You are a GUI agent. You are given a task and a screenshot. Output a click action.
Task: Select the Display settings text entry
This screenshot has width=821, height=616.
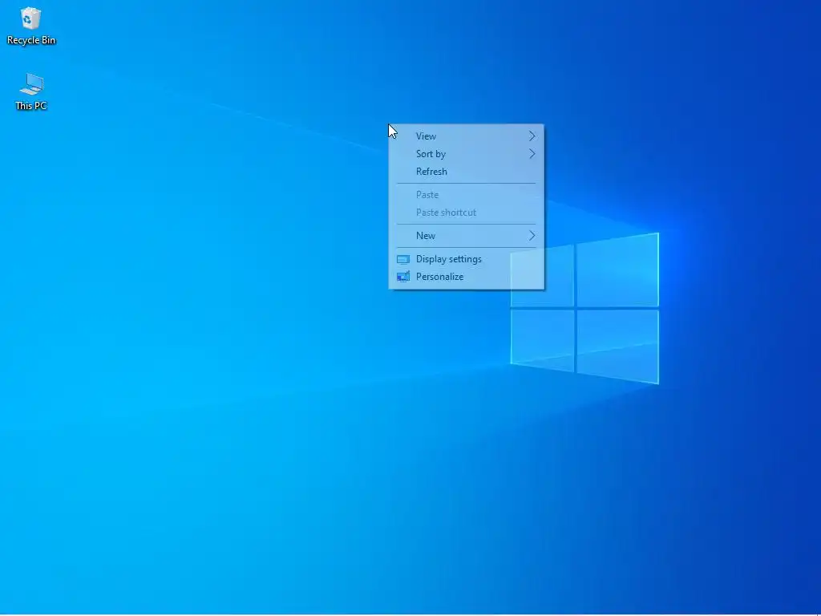click(x=449, y=259)
